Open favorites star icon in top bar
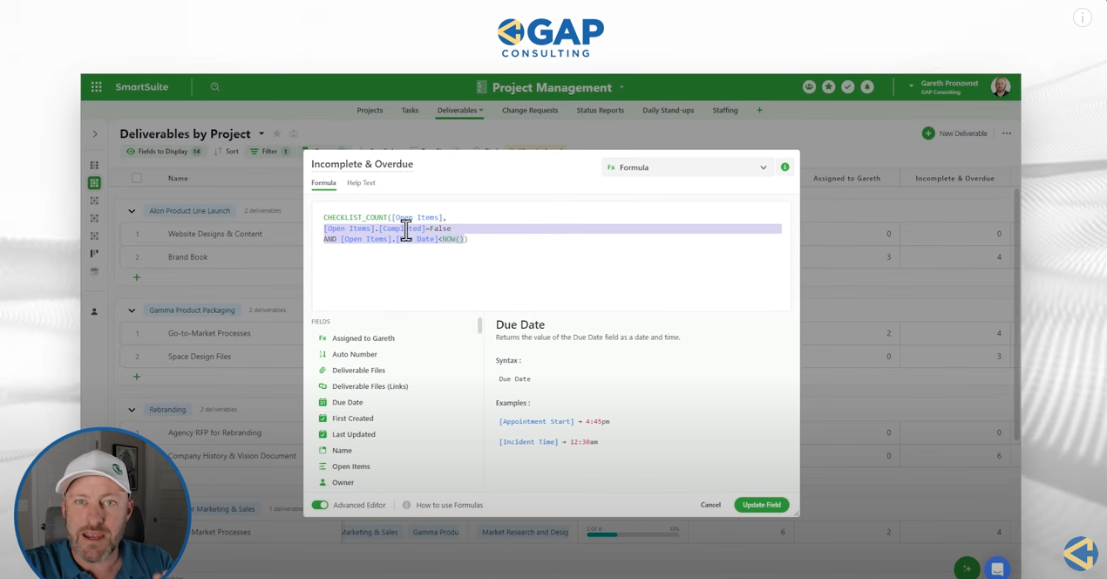 [x=828, y=87]
